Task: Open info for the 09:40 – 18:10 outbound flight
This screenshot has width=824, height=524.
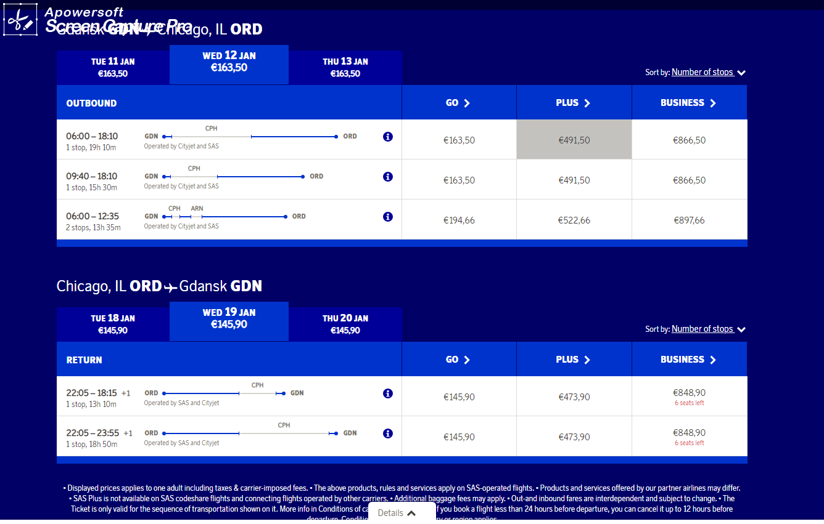Action: pyautogui.click(x=387, y=177)
